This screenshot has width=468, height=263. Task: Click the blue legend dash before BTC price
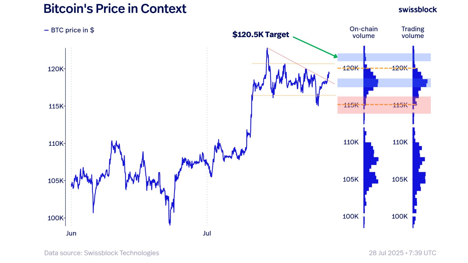[x=46, y=30]
